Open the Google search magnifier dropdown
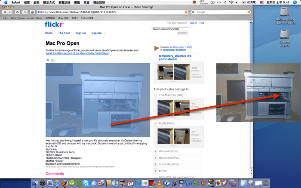Image resolution: width=301 pixels, height=188 pixels. tap(193, 12)
